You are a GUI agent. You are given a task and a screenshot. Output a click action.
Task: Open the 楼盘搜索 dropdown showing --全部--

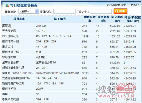coord(29,11)
